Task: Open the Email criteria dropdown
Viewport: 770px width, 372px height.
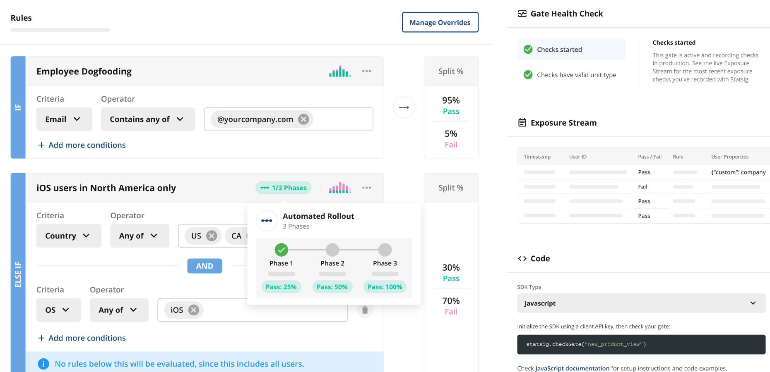Action: [x=64, y=119]
